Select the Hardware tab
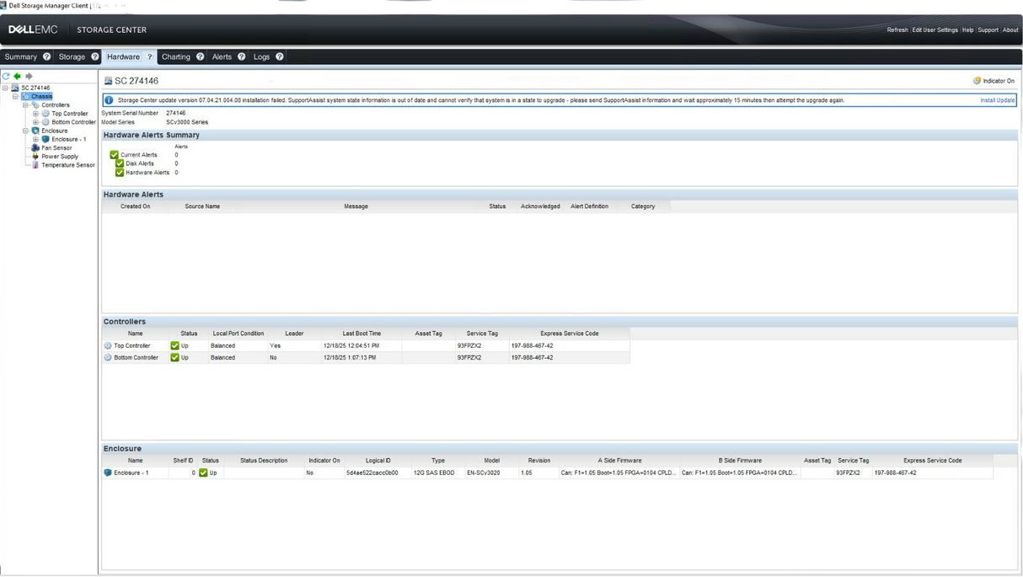 pyautogui.click(x=123, y=56)
